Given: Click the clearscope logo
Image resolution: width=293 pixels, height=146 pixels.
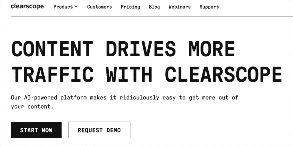Looking at the screenshot, I should pyautogui.click(x=27, y=7).
